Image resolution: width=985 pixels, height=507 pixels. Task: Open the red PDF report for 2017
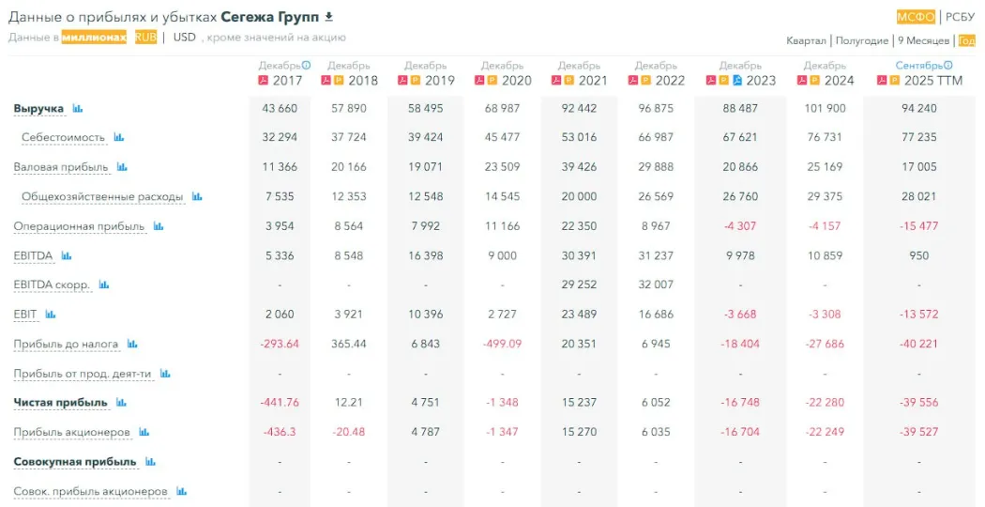264,81
